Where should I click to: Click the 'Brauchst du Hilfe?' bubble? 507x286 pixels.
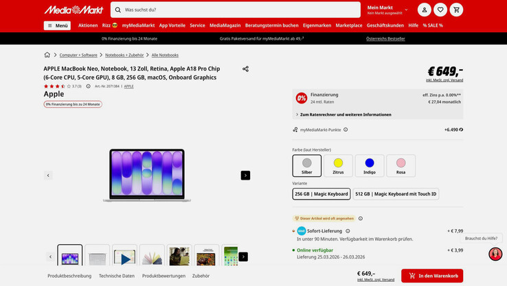481,239
